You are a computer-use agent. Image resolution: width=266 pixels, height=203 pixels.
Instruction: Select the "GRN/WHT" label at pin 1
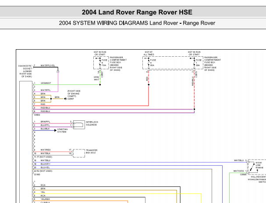pos(46,83)
